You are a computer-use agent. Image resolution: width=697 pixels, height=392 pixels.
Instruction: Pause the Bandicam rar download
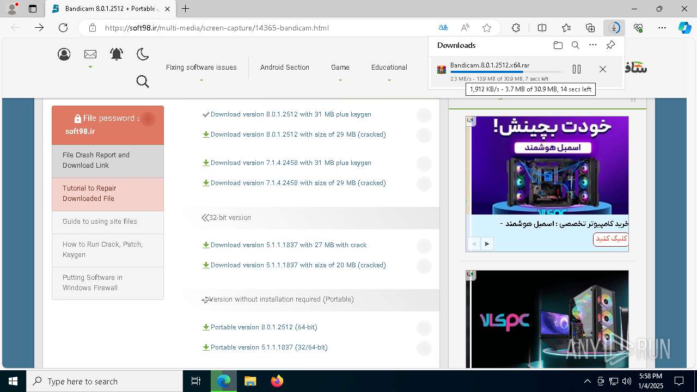tap(577, 69)
